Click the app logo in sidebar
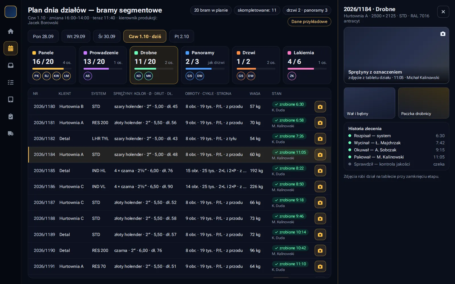 pos(11,12)
